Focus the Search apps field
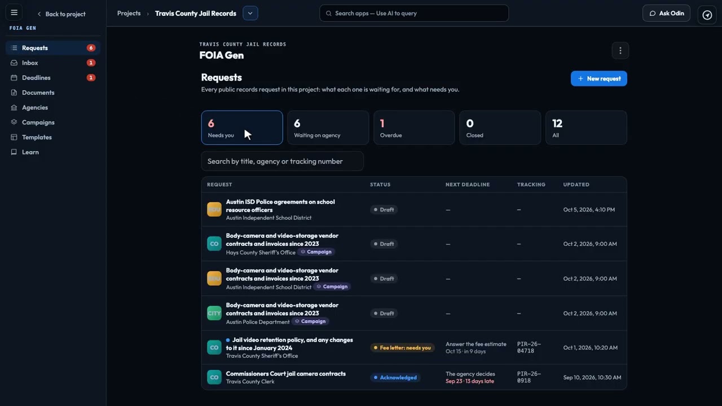 (x=414, y=13)
